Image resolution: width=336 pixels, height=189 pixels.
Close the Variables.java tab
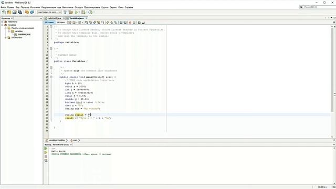click(86, 18)
